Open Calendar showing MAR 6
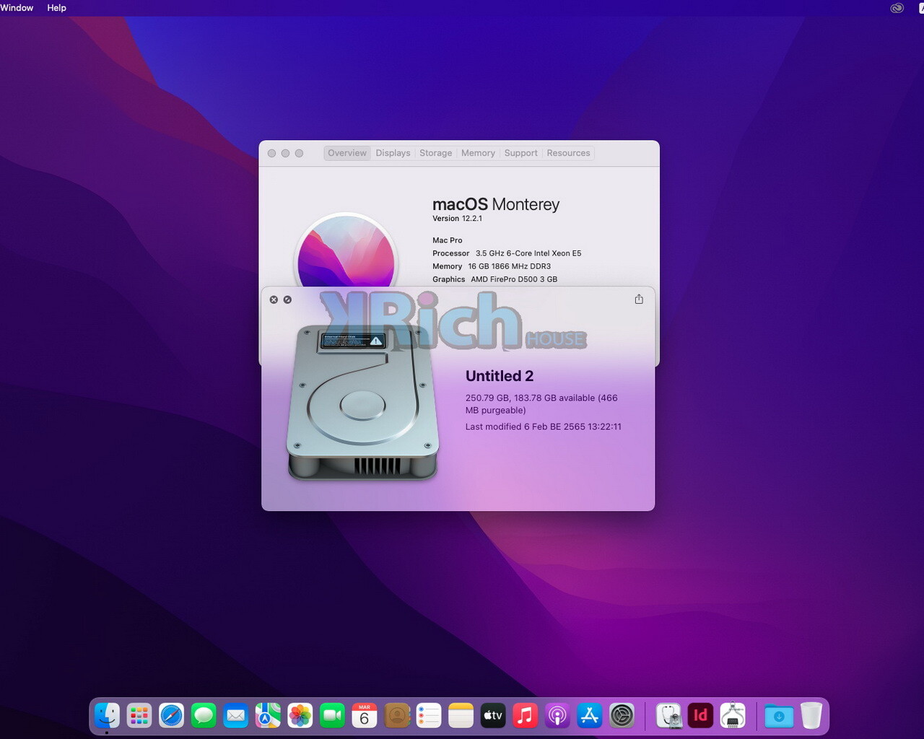Image resolution: width=924 pixels, height=739 pixels. 365,716
